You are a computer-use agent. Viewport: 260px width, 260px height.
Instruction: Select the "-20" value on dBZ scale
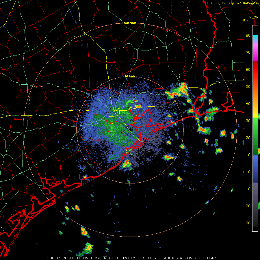(247, 206)
